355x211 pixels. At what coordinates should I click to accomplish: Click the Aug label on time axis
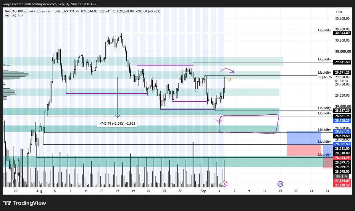pos(39,191)
